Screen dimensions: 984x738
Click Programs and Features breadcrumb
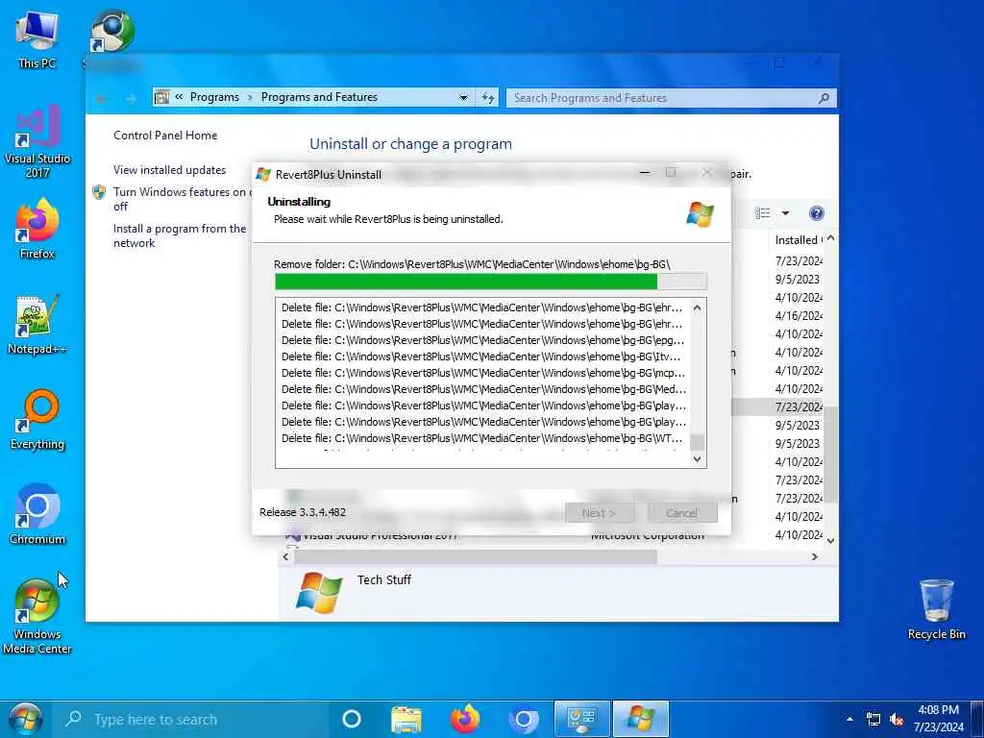(319, 97)
